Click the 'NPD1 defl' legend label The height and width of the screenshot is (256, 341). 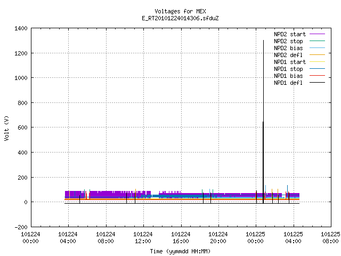[288, 83]
